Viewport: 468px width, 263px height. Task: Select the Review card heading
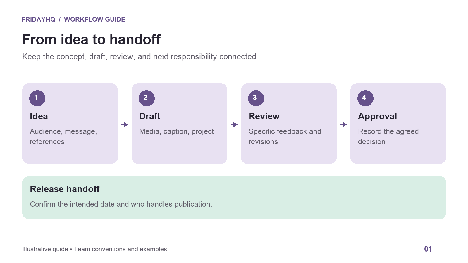pyautogui.click(x=264, y=116)
